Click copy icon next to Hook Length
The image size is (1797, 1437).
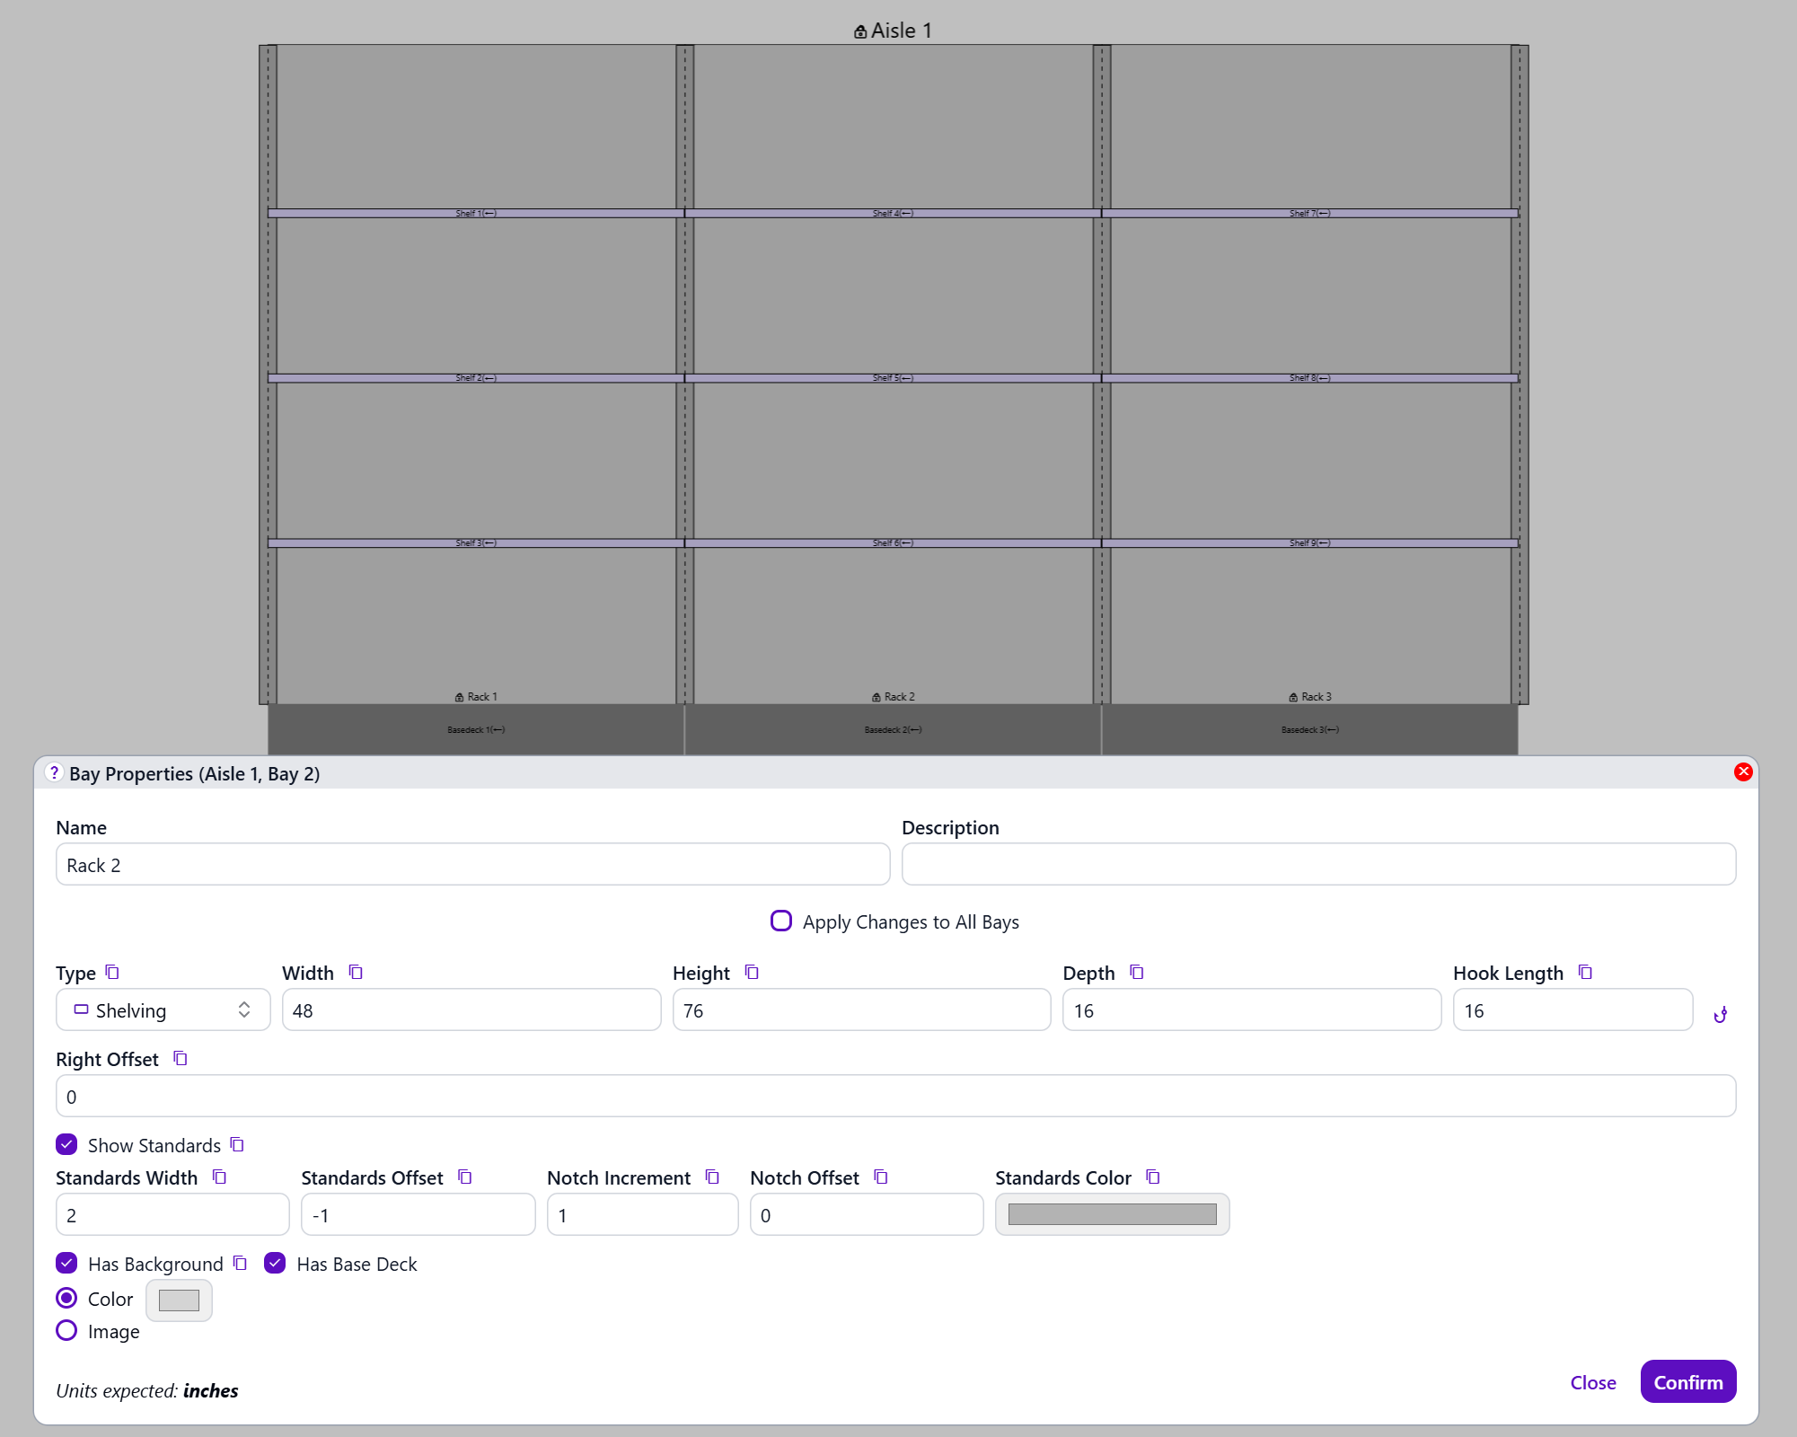(1585, 973)
